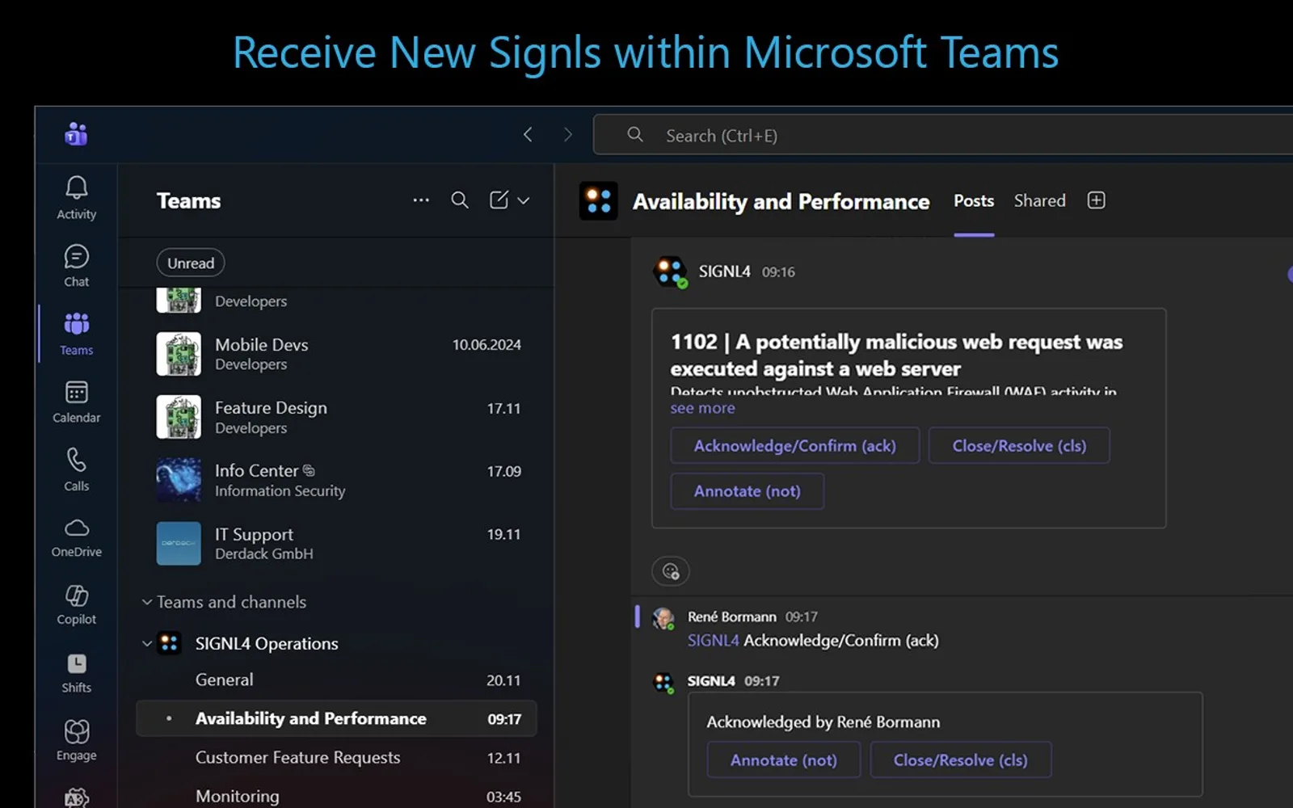1293x808 pixels.
Task: Open Customer Feature Requests channel
Action: pos(336,758)
